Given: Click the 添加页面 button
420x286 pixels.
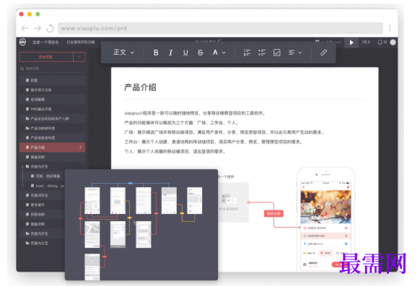Looking at the screenshot, I should pyautogui.click(x=46, y=57).
